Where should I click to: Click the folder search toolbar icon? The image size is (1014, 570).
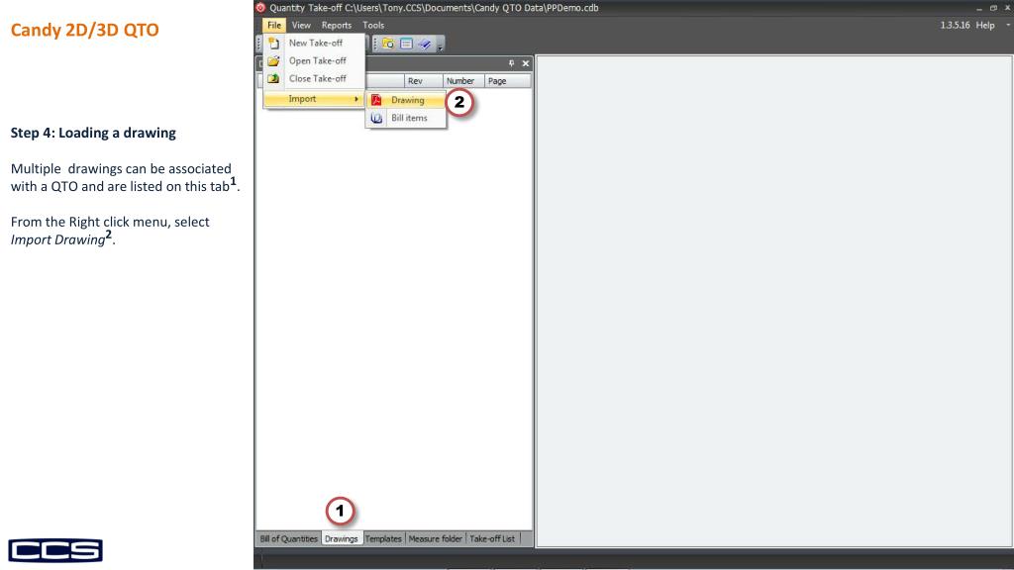pos(388,44)
